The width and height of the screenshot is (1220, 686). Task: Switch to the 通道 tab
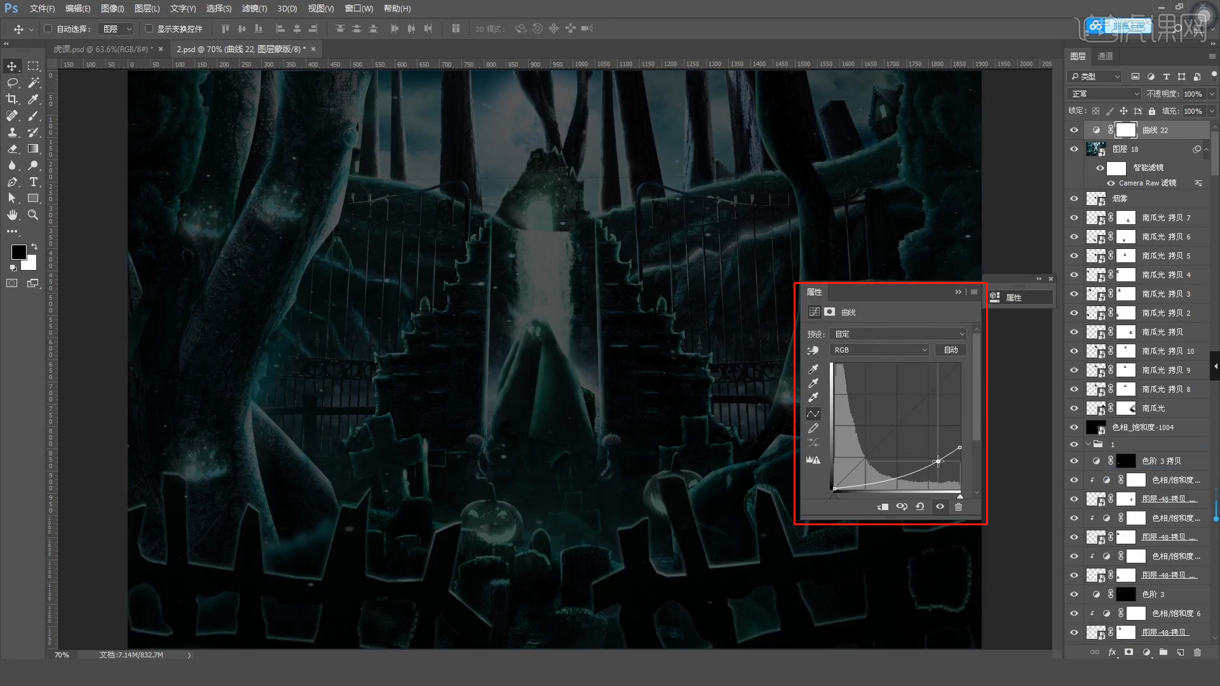pos(1105,56)
